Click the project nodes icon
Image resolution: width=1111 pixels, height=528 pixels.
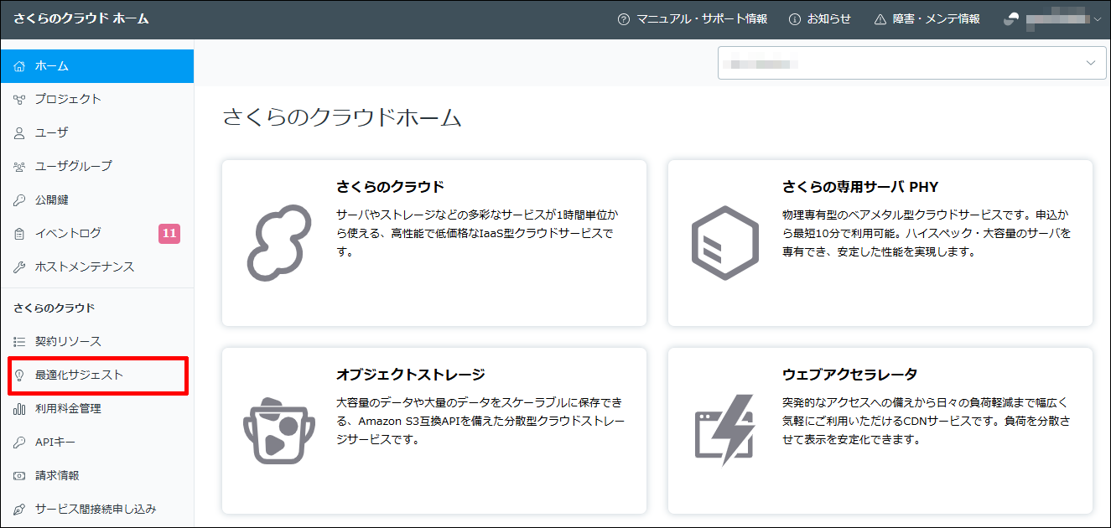click(20, 99)
